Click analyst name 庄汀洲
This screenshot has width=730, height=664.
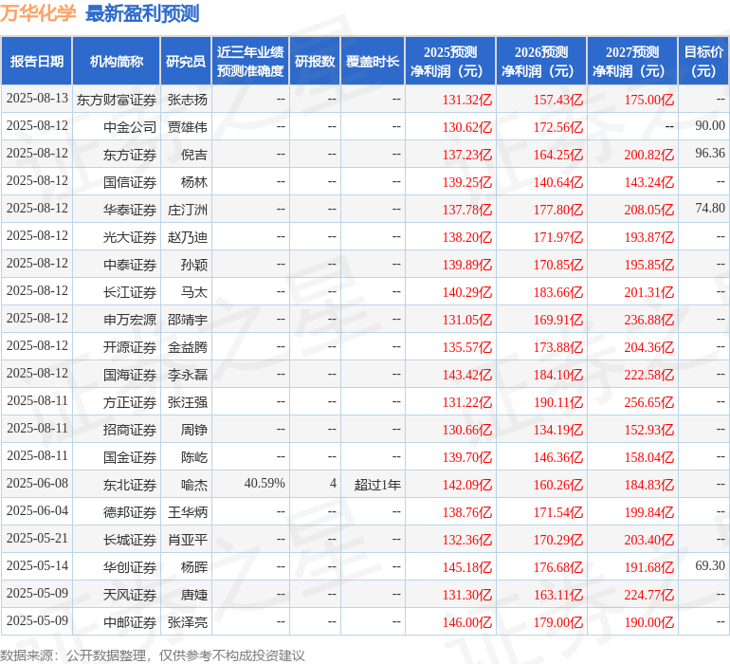click(x=187, y=210)
